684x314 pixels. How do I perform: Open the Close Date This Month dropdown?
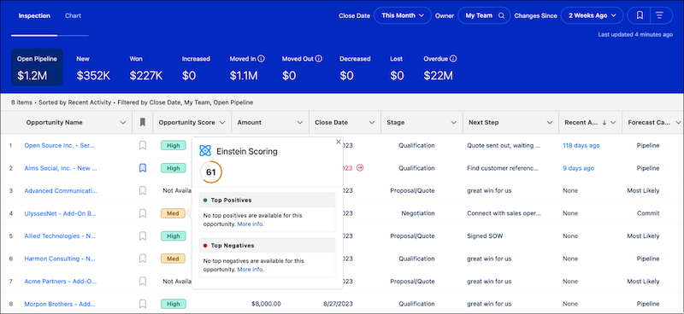403,15
